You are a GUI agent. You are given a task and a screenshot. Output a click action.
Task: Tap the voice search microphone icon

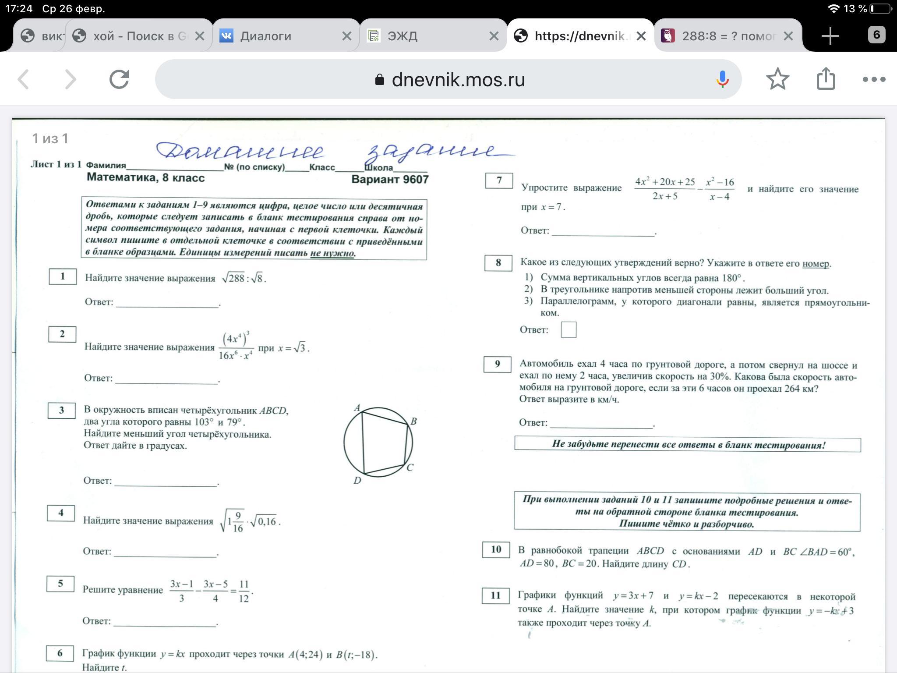(x=722, y=79)
